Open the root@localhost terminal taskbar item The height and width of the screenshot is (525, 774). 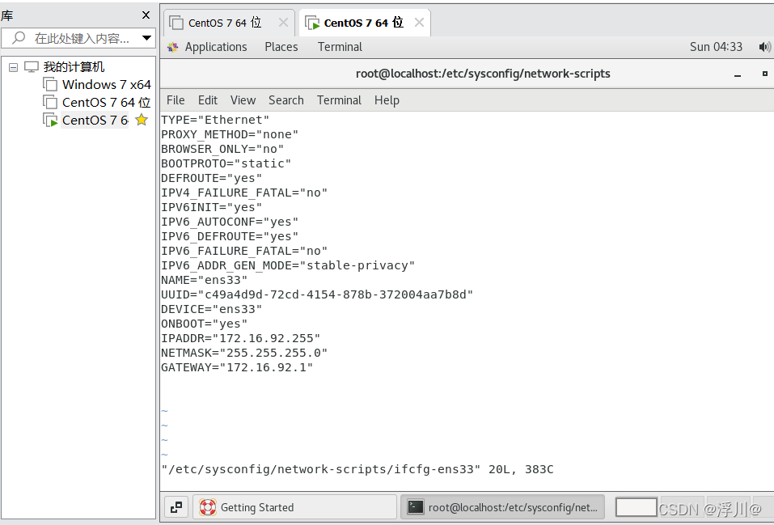[x=502, y=507]
